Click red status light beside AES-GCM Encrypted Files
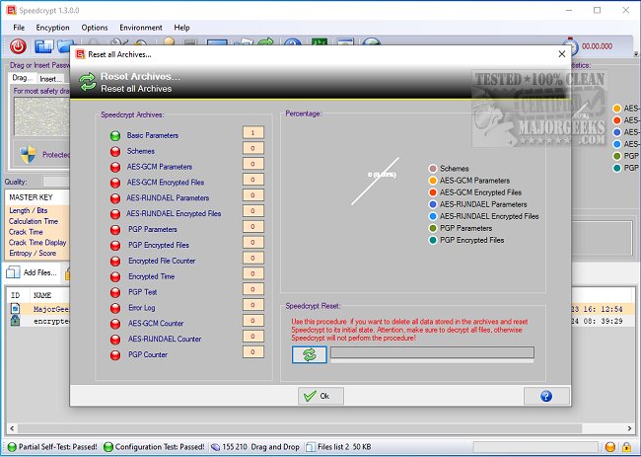The image size is (641, 457). (x=115, y=183)
